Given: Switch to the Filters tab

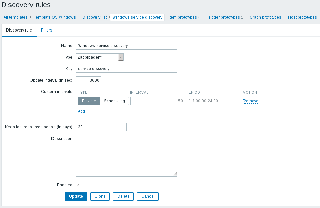Looking at the screenshot, I should (46, 30).
